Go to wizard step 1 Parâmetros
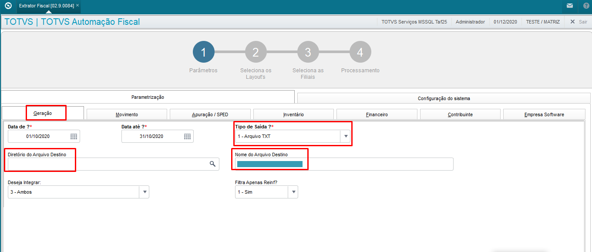Viewport: 592px width, 252px height. (x=203, y=52)
